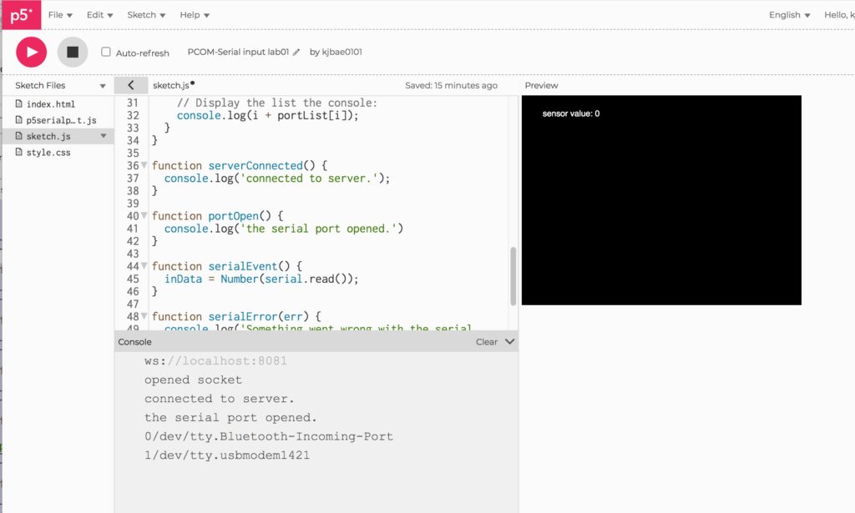Click console line 'the serial port opened.'
Screen dimensions: 855x513
coord(230,418)
